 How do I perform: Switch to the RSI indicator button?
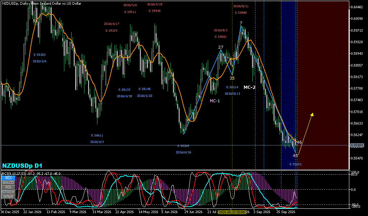pyautogui.click(x=8, y=187)
